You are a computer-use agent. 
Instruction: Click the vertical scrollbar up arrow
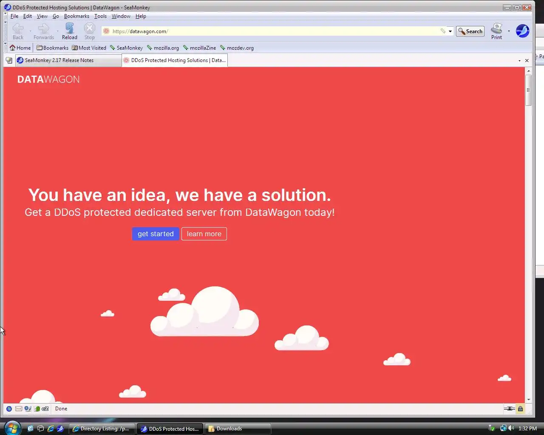point(529,71)
